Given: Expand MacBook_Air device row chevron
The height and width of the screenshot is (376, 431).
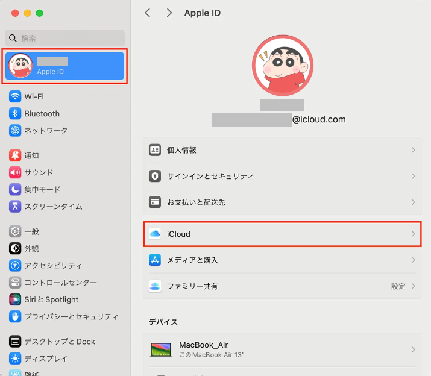Looking at the screenshot, I should [413, 349].
